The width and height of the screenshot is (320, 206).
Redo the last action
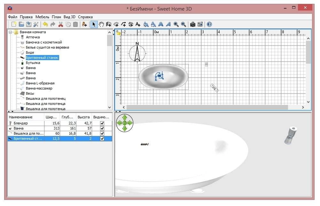[x=53, y=24]
